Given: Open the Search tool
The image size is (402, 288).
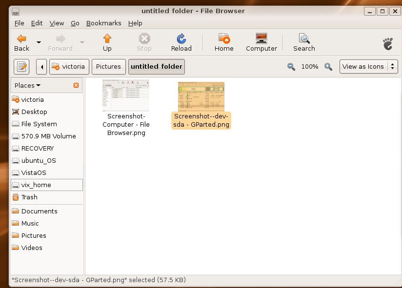Looking at the screenshot, I should [304, 42].
